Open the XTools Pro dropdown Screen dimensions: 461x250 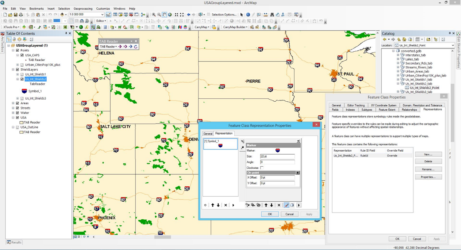[x=12, y=27]
